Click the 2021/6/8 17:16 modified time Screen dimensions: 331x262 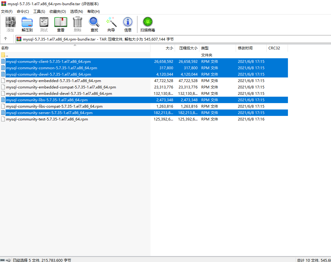click(251, 119)
